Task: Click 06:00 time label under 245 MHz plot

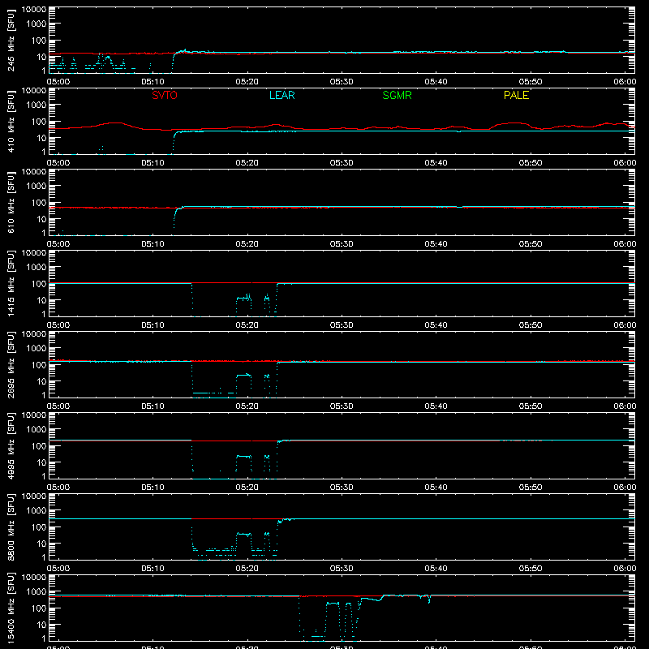Action: pyautogui.click(x=625, y=82)
